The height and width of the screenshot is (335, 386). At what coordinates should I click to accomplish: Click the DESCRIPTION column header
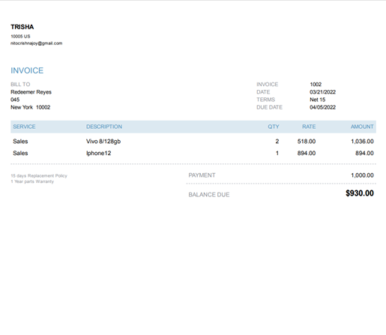point(104,127)
